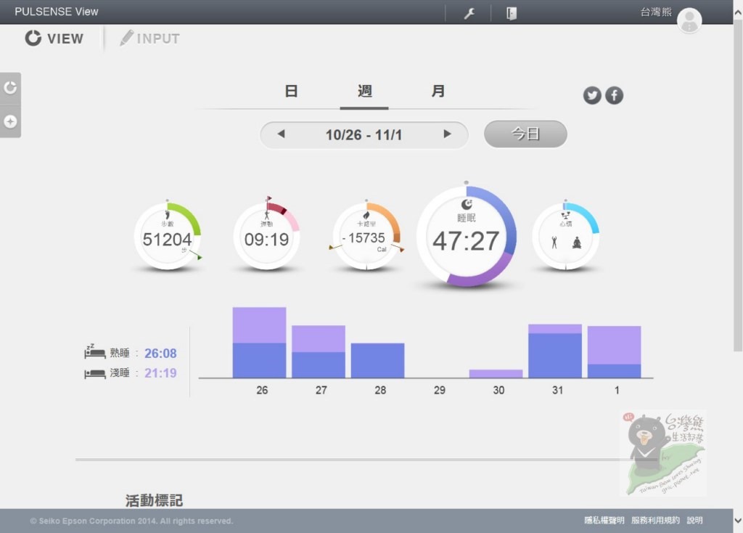743x533 pixels.
Task: Click the 活動標記 heading
Action: (154, 500)
